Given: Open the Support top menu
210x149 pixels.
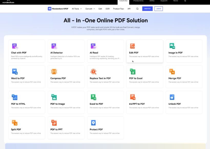Looking at the screenshot, I should click(x=164, y=1).
